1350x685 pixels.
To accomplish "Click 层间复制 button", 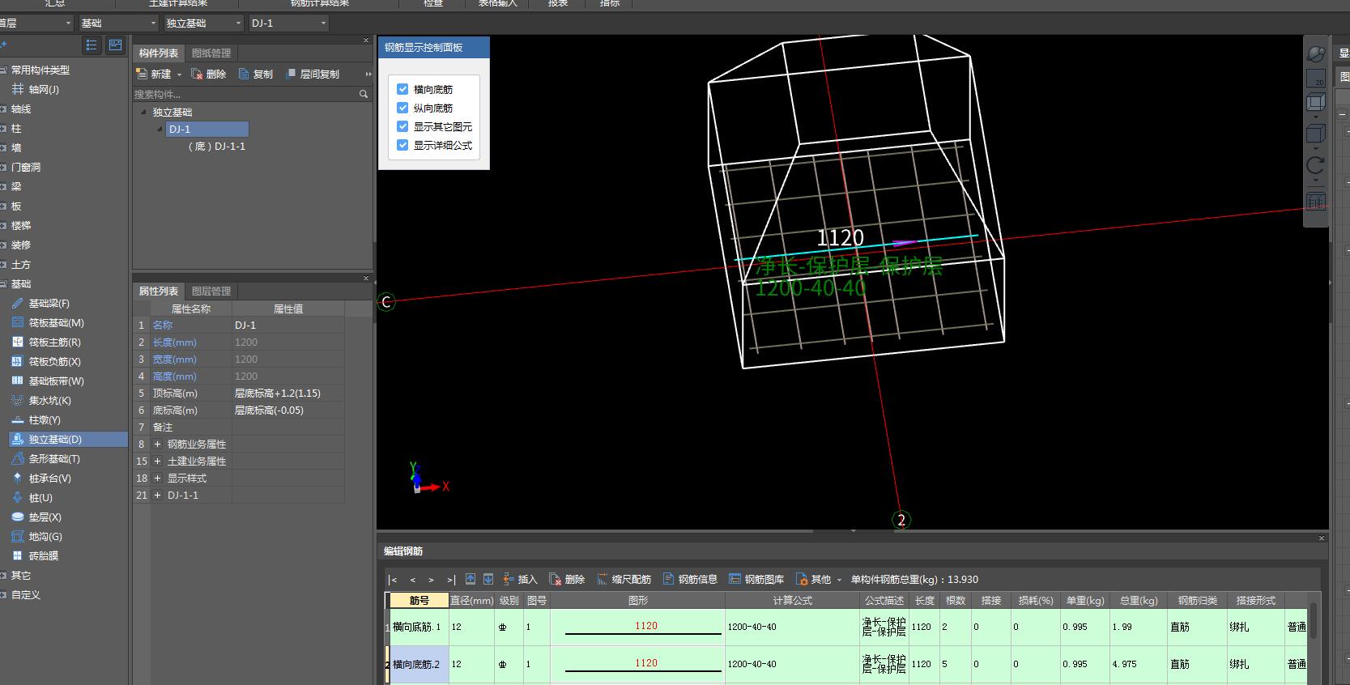I will 313,74.
